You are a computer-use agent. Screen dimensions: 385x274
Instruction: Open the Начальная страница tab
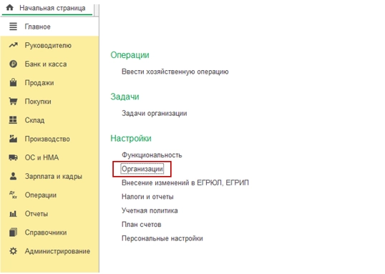pos(47,8)
